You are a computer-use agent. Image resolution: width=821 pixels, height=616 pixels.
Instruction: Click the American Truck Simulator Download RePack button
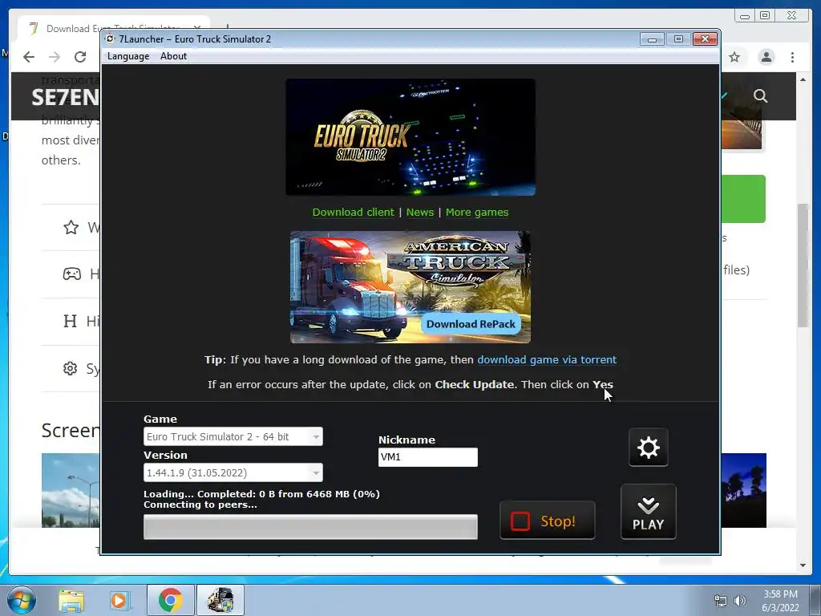[471, 324]
